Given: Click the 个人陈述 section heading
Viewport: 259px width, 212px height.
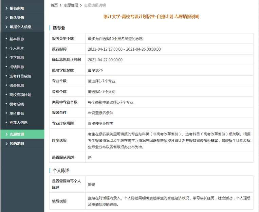Looking at the screenshot, I should coord(61,171).
